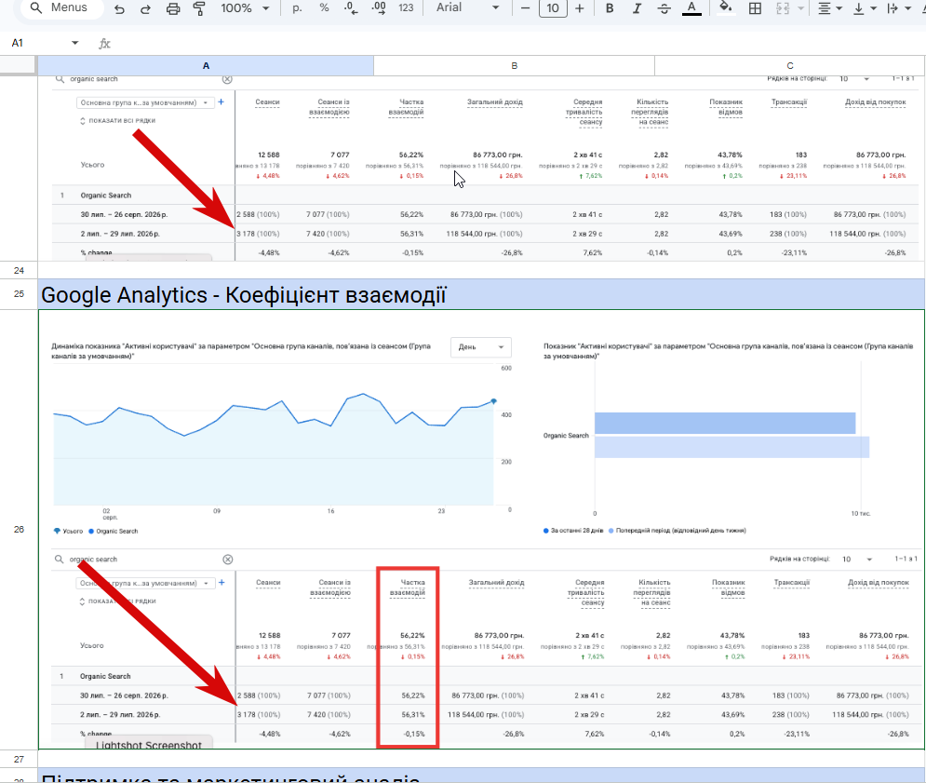Select the paint format roller icon
This screenshot has height=783, width=926.
199,8
